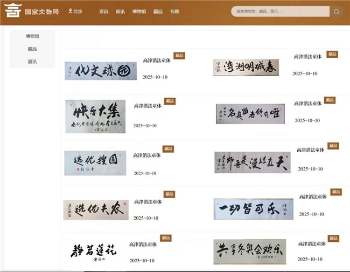Switch to 藏品 in the left sidebar
Image resolution: width=350 pixels, height=272 pixels.
tap(32, 49)
